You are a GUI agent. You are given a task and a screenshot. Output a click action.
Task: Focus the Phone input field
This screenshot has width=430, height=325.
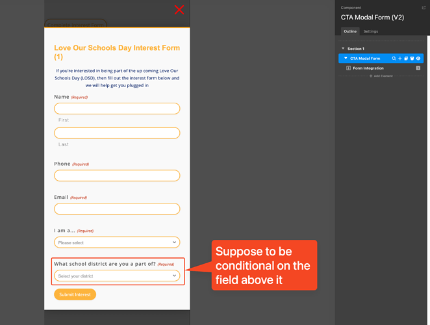click(x=117, y=175)
